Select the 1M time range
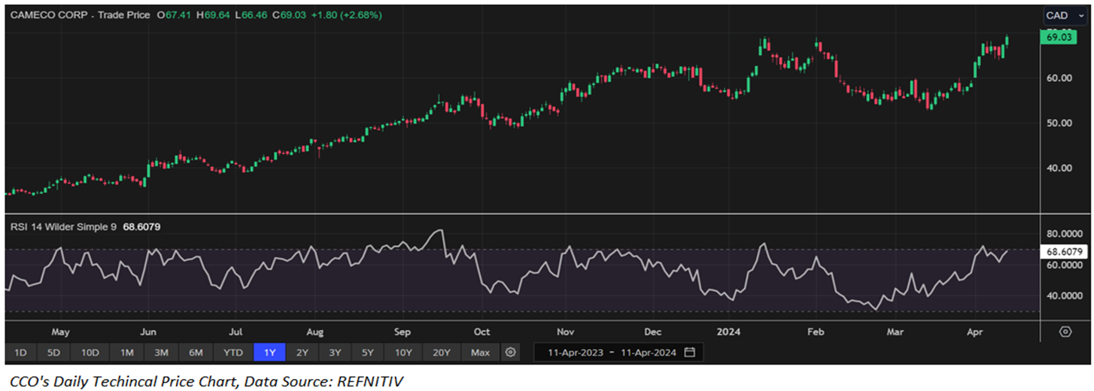 (x=126, y=352)
